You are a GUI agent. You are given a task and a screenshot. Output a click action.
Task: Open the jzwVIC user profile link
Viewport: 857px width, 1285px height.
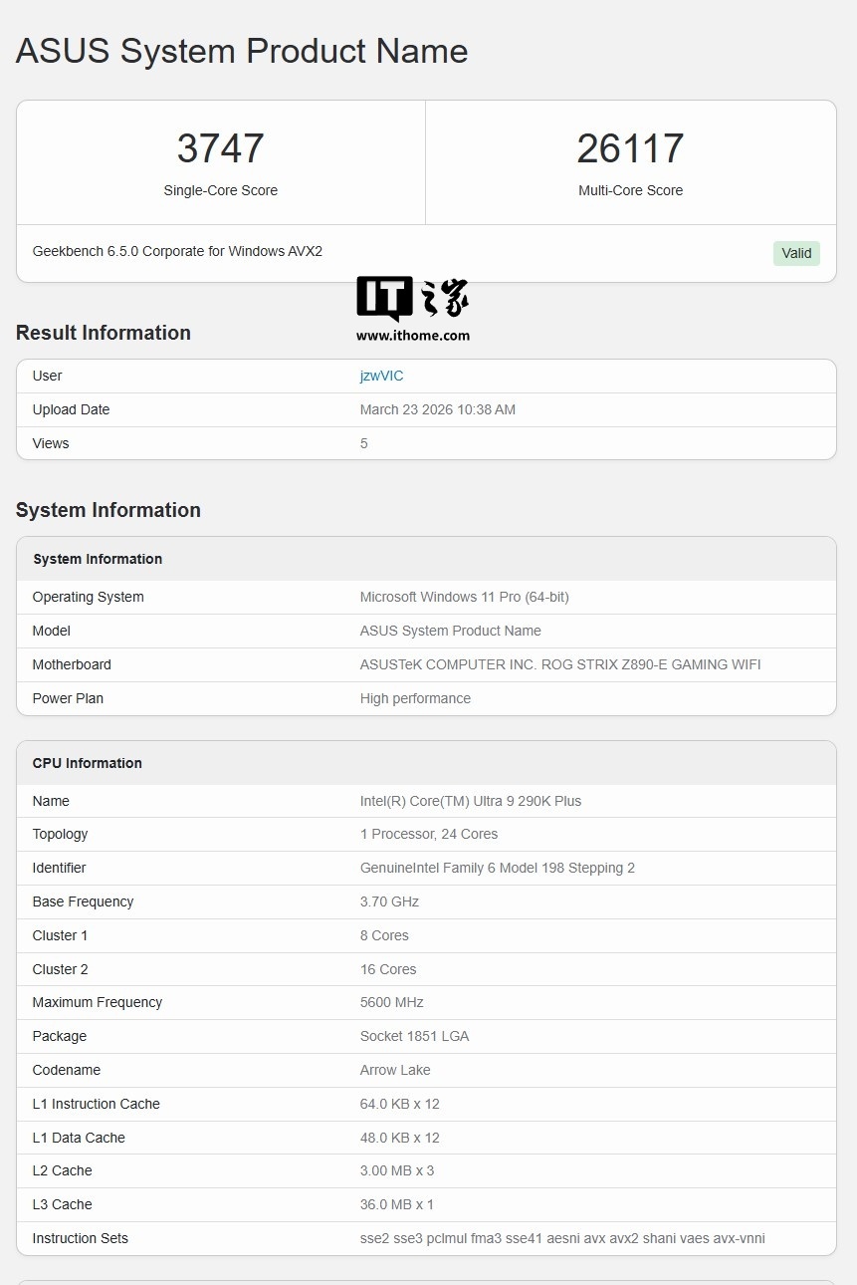point(381,376)
